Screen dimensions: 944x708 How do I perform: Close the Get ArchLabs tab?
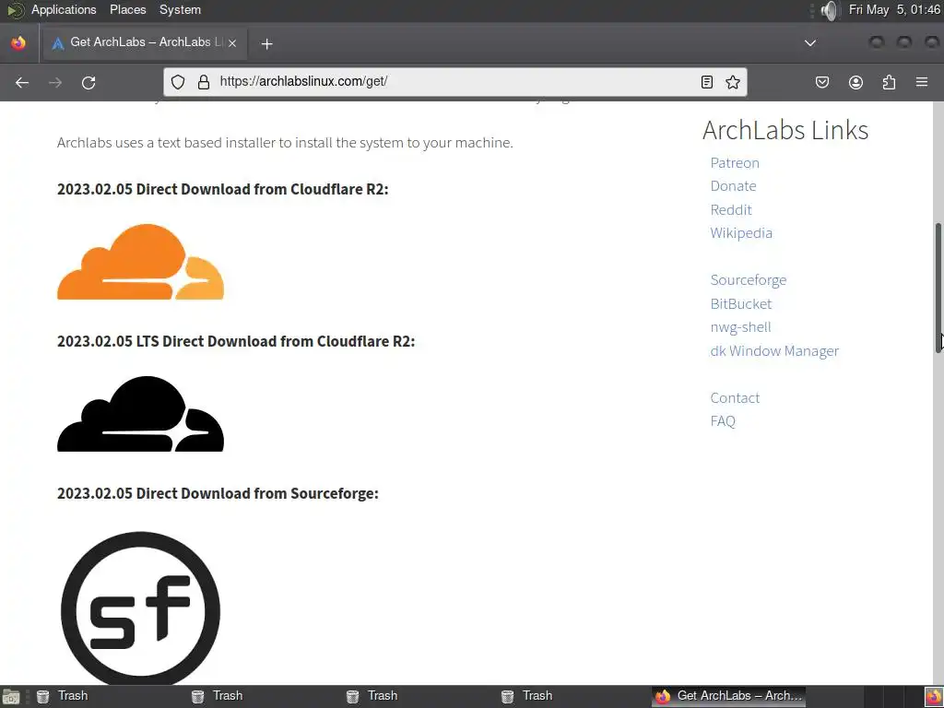(232, 42)
